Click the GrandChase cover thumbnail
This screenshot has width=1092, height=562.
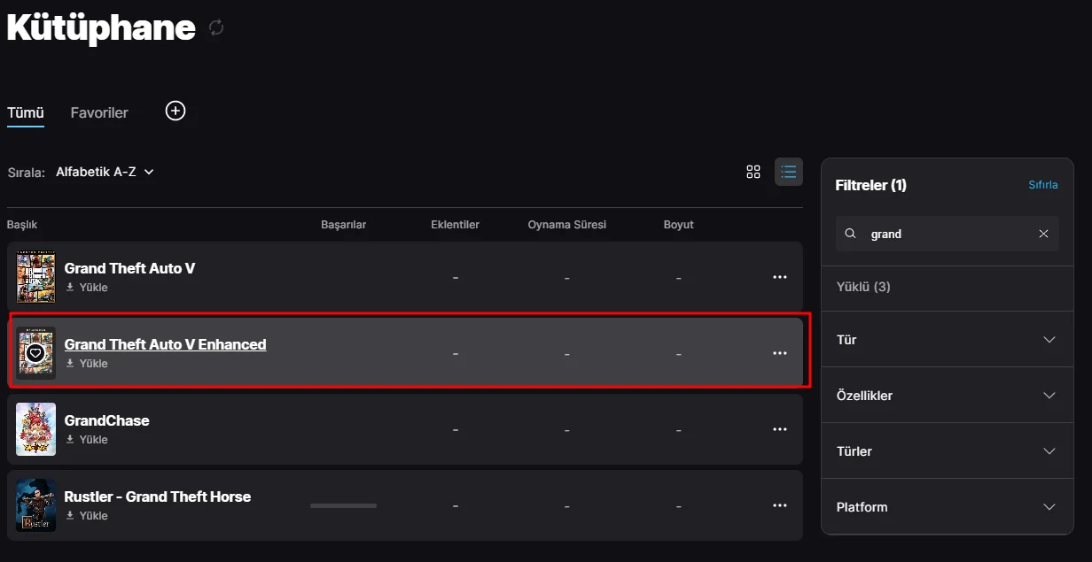[x=35, y=429]
